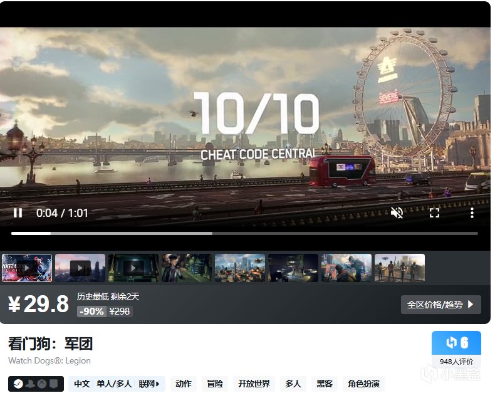Click the -90% discount badge
Screen dimensions: 495x393
pyautogui.click(x=91, y=312)
